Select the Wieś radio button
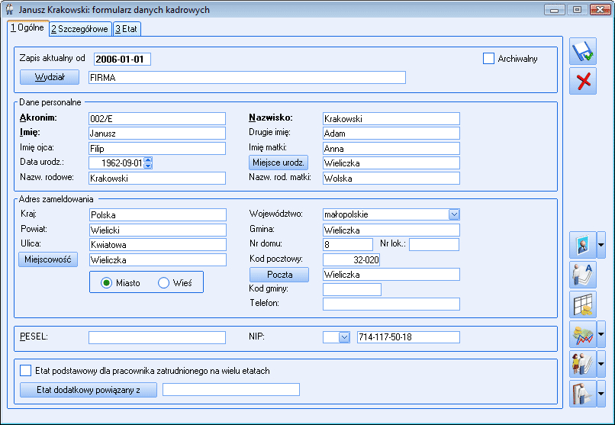Image resolution: width=615 pixels, height=425 pixels. tap(163, 282)
